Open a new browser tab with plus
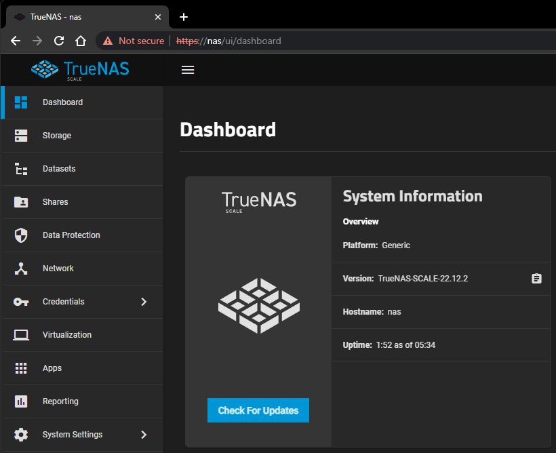Screen dimensions: 556x453 click(184, 17)
